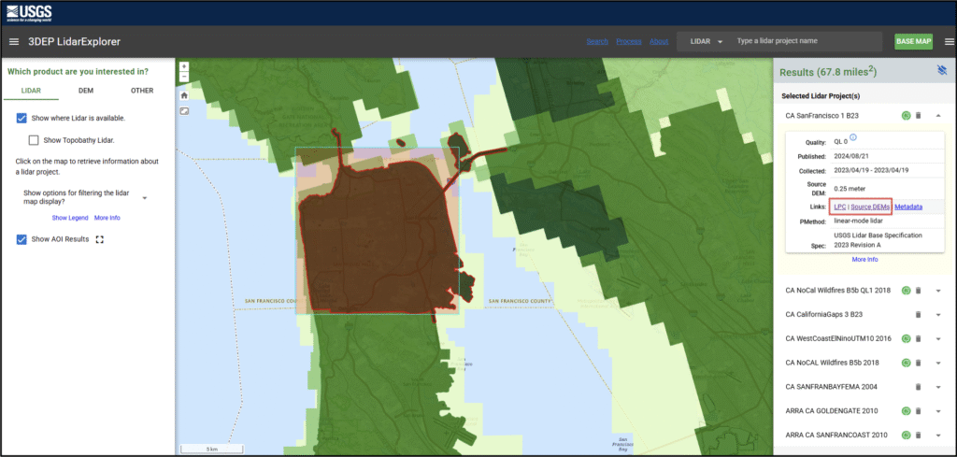Viewport: 957px width, 457px height.
Task: Zoom in on the map
Action: coord(184,66)
